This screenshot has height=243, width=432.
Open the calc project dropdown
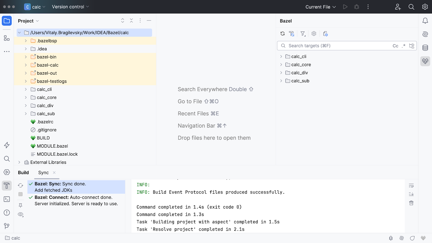tap(35, 7)
